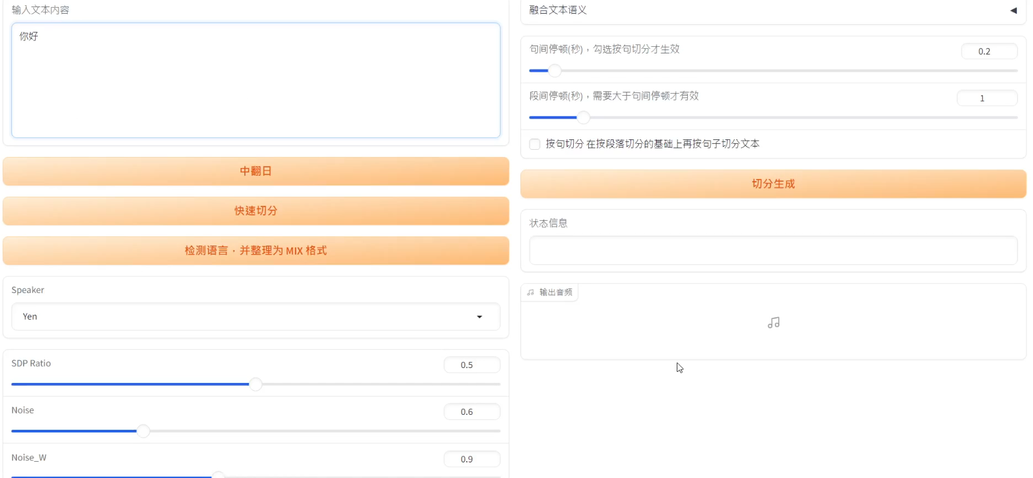Click the Noise slider handle

[x=143, y=431]
